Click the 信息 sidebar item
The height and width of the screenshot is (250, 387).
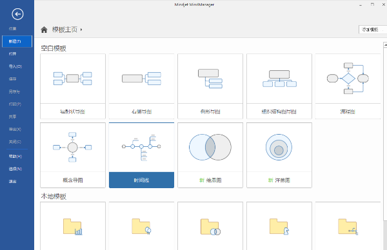point(13,28)
